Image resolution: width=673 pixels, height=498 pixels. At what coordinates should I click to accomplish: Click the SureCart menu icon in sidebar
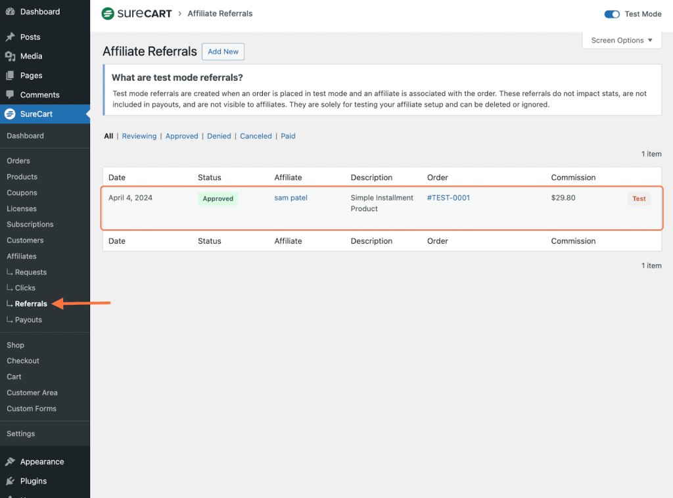click(x=10, y=114)
